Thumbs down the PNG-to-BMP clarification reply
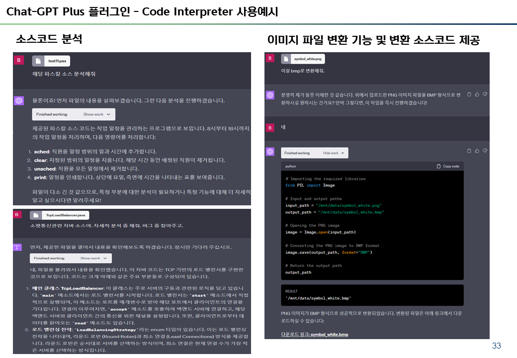 tap(485, 94)
